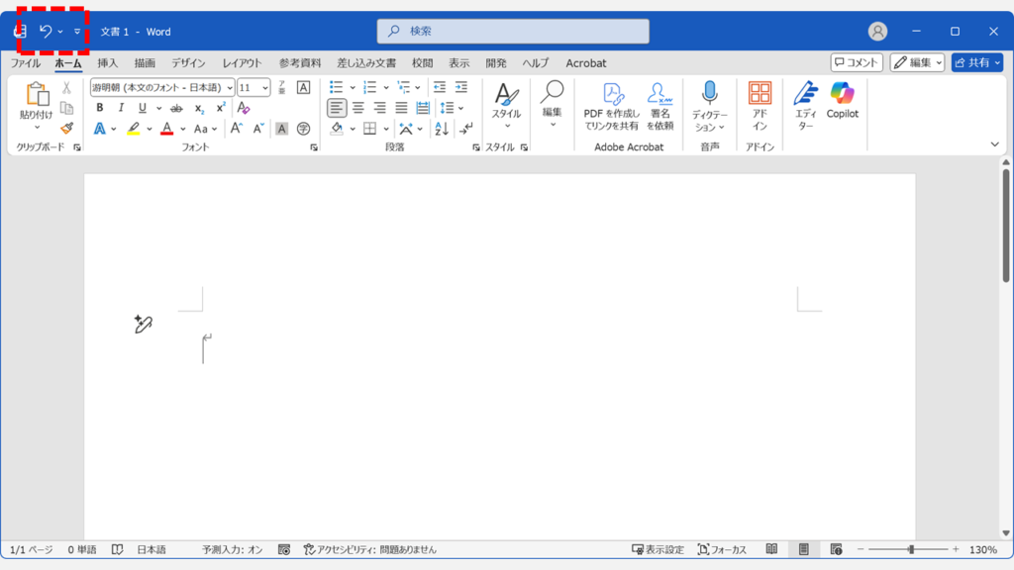Switch to the レイアウト (Layout) tab
Image resolution: width=1014 pixels, height=570 pixels.
(x=242, y=63)
